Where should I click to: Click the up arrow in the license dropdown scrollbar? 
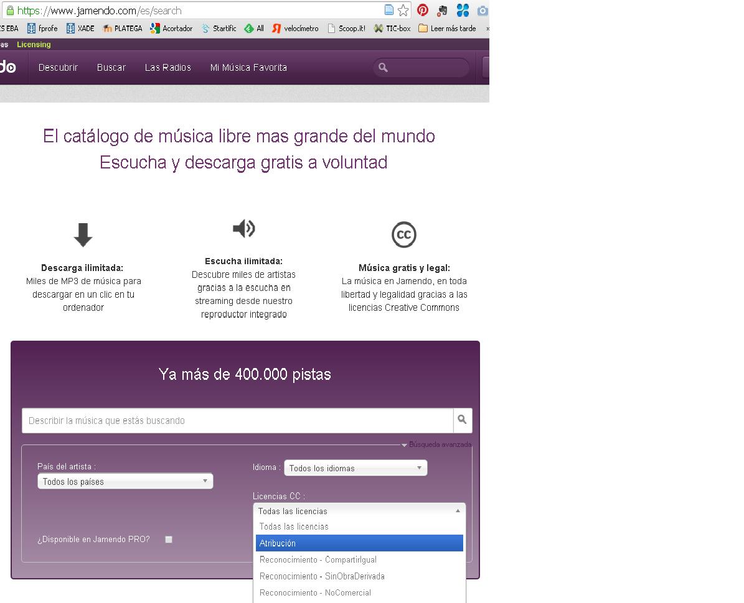pos(459,510)
